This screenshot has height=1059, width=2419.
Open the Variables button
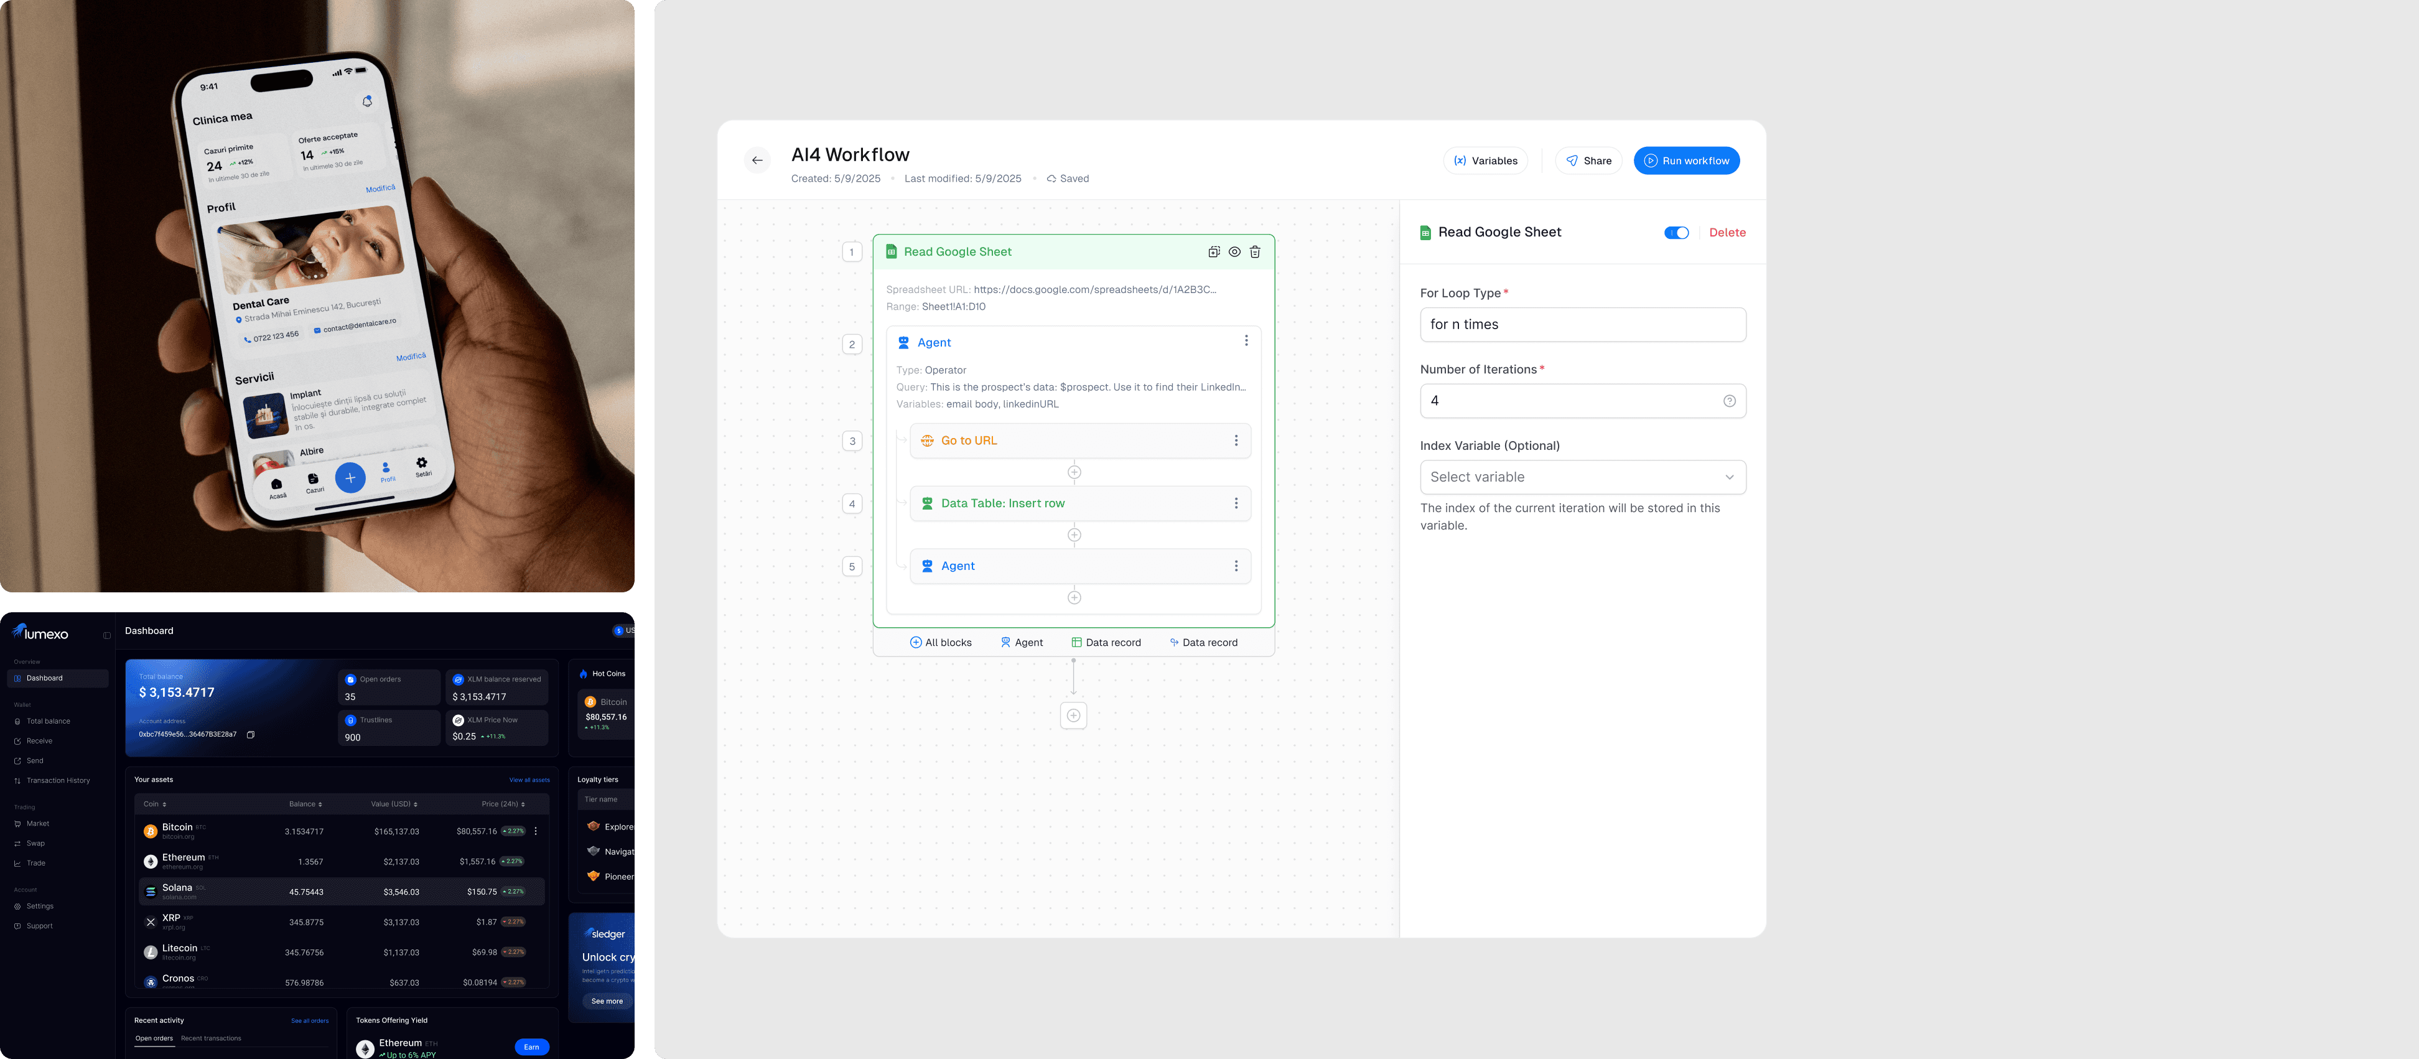[x=1486, y=161]
